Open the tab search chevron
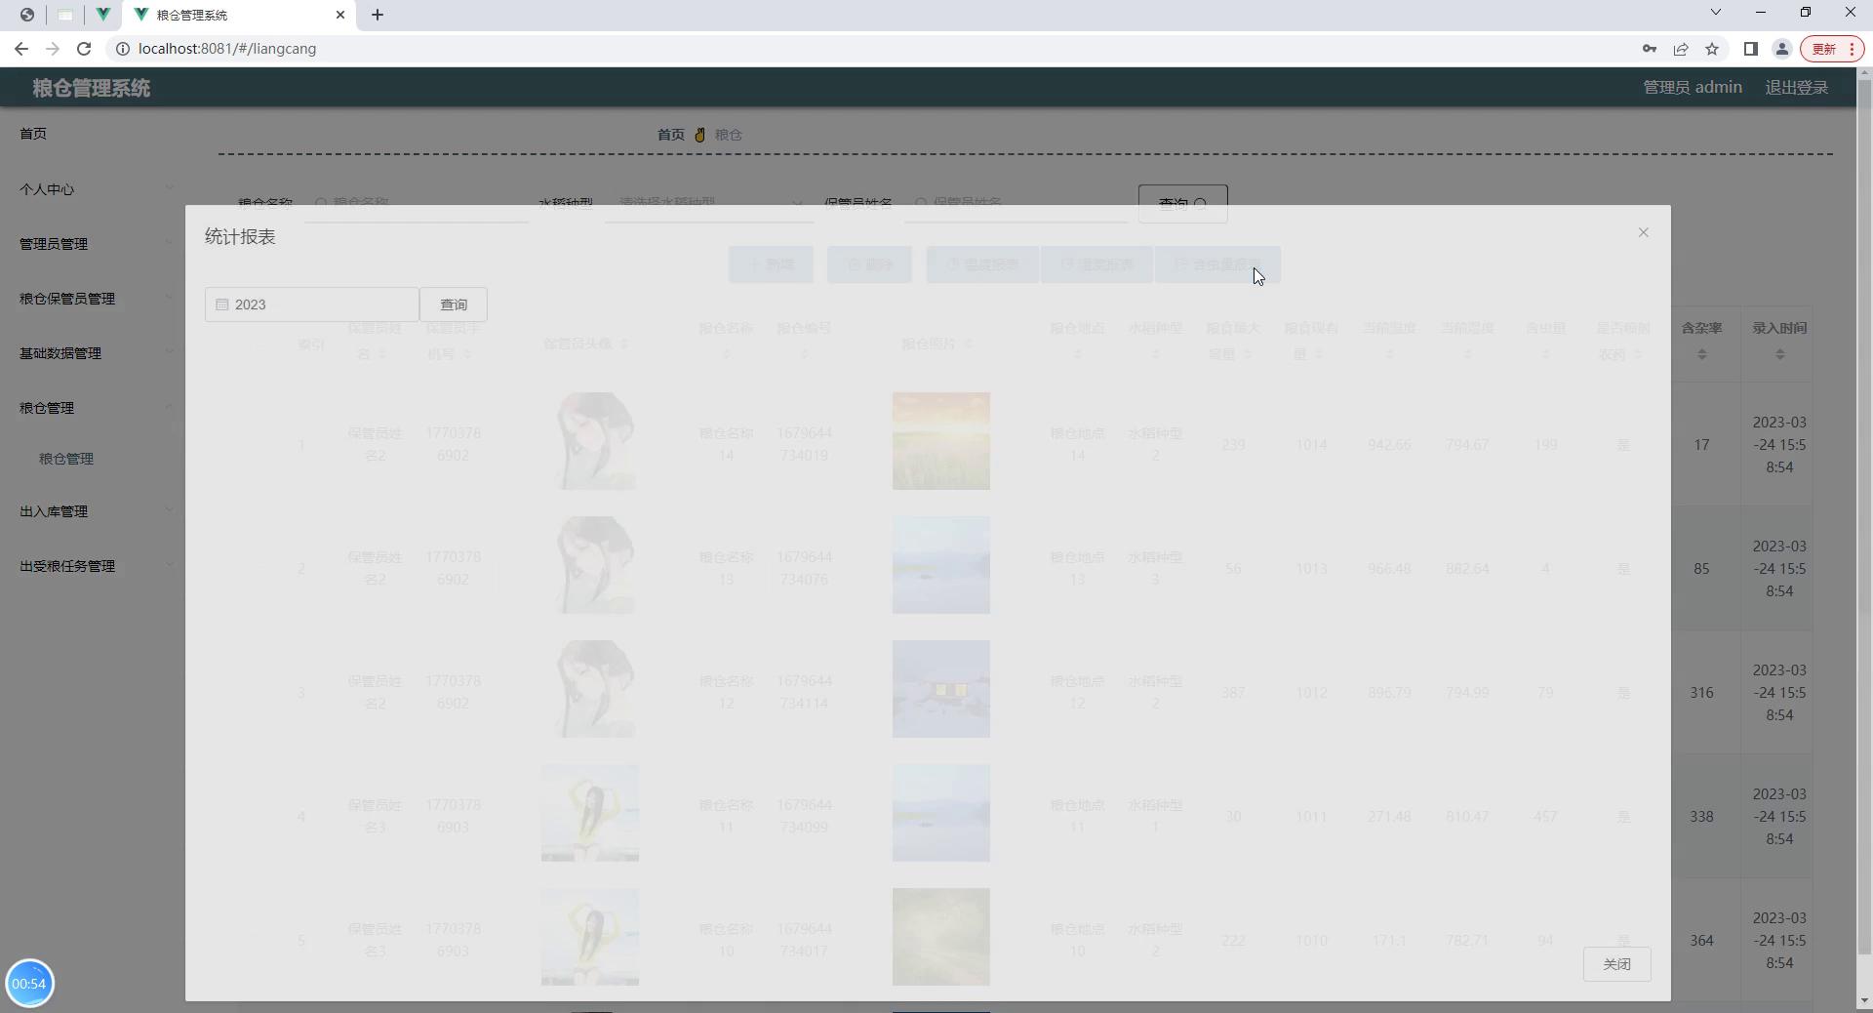Screen dimensions: 1873x1013 point(1716,13)
